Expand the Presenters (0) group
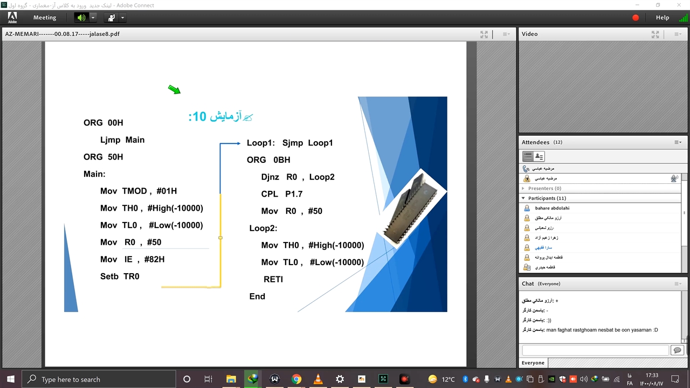Viewport: 690px width, 388px height. coord(523,189)
